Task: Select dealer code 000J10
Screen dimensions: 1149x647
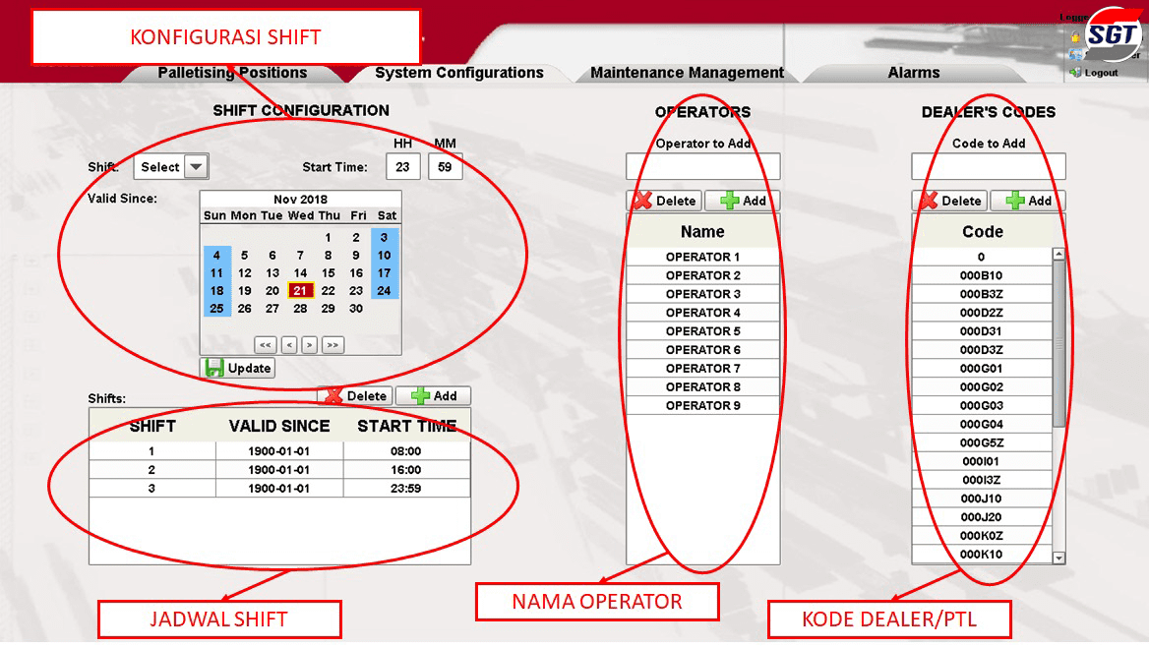Action: pos(982,499)
